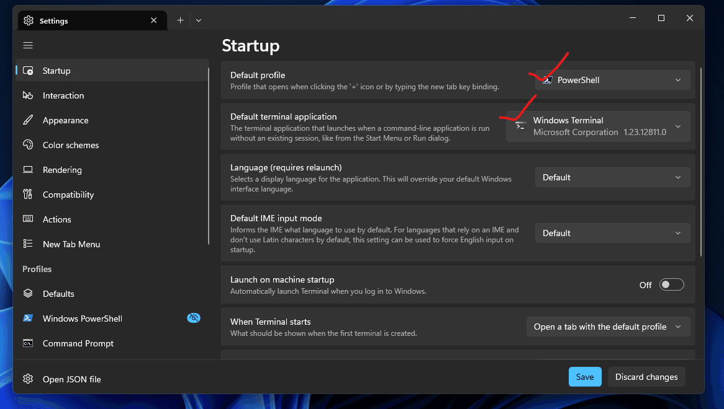Screen dimensions: 724x409
Task: Expand the When Terminal starts dropdown
Action: (x=608, y=327)
